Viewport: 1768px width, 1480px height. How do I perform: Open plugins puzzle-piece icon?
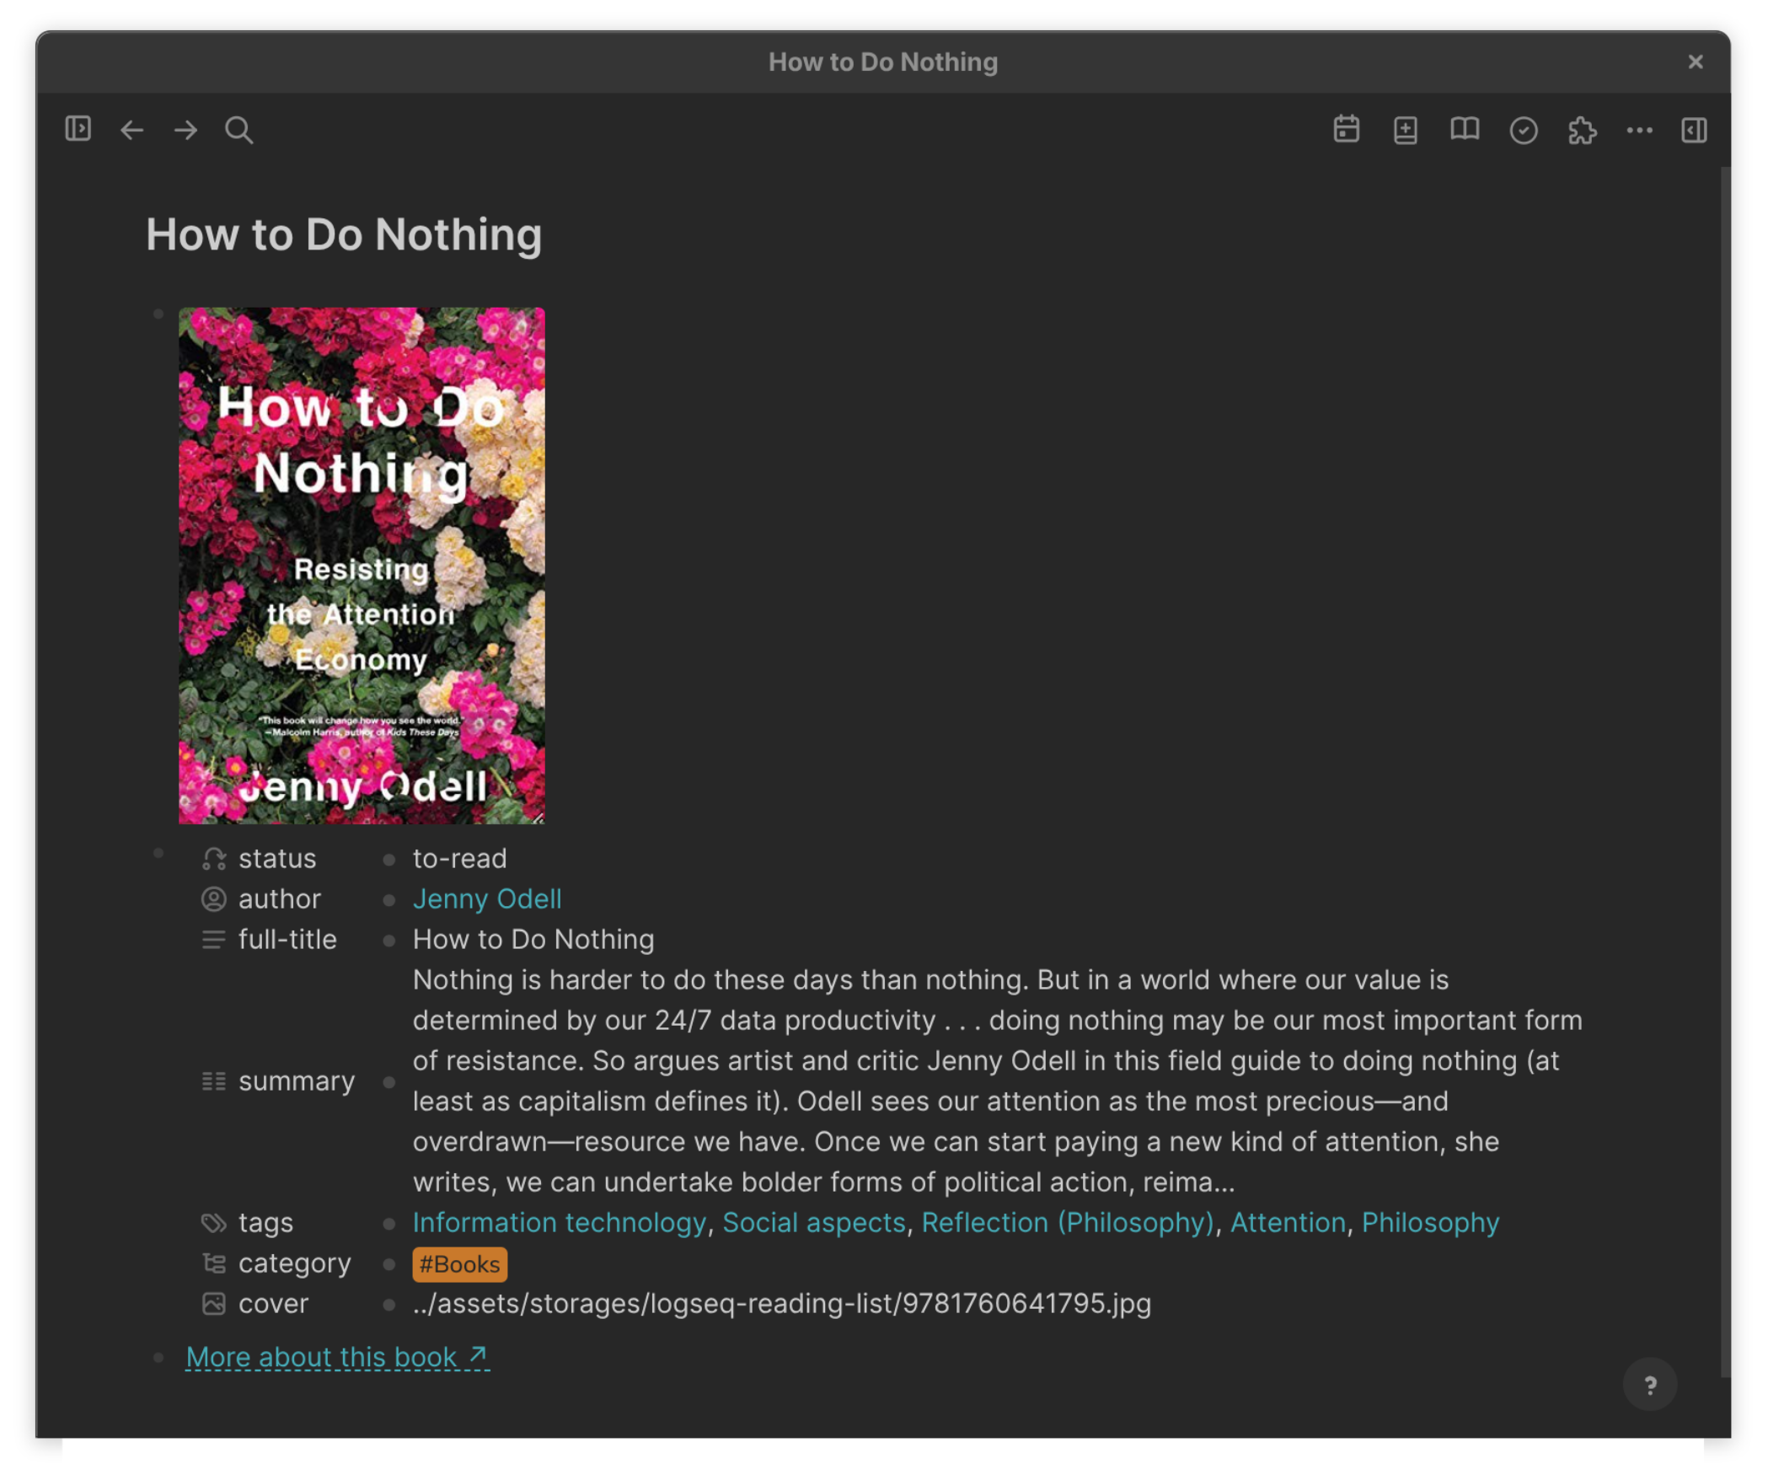1582,131
